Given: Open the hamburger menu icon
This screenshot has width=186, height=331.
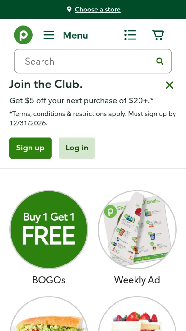Looking at the screenshot, I should tap(49, 35).
